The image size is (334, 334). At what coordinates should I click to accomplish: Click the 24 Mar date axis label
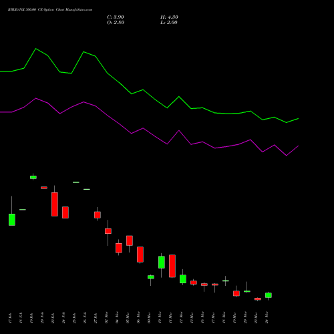coord(267,317)
